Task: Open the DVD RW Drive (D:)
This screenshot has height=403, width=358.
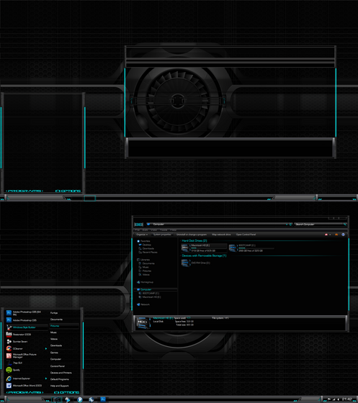Action: tap(185, 263)
